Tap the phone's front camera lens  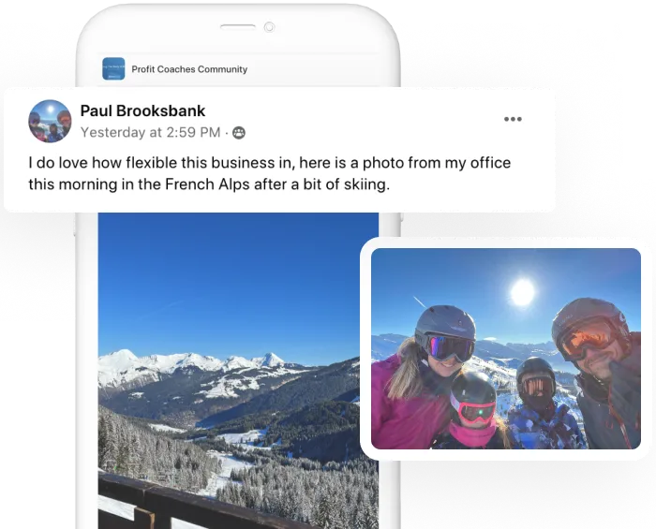tap(270, 27)
